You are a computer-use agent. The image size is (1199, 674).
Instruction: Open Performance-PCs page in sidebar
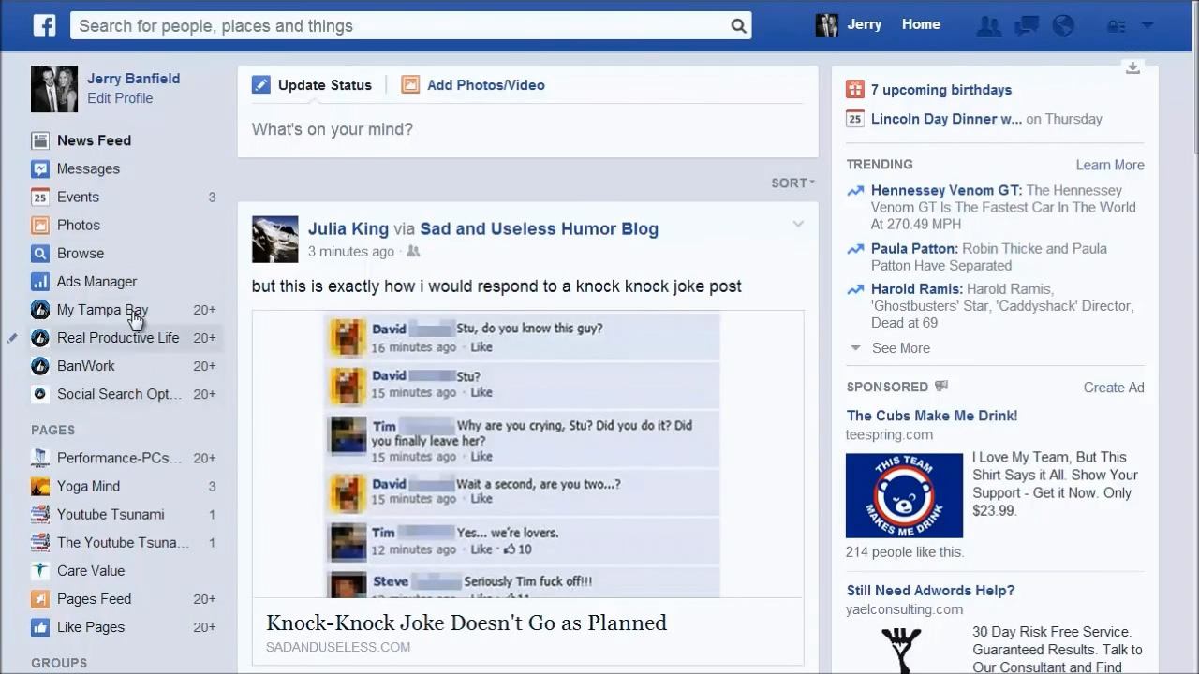click(x=119, y=458)
